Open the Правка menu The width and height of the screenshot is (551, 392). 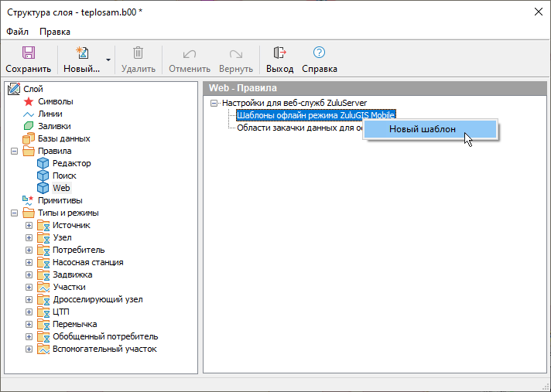click(x=55, y=32)
